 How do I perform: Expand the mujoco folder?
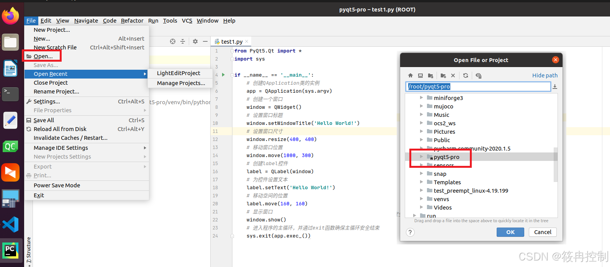coord(421,106)
